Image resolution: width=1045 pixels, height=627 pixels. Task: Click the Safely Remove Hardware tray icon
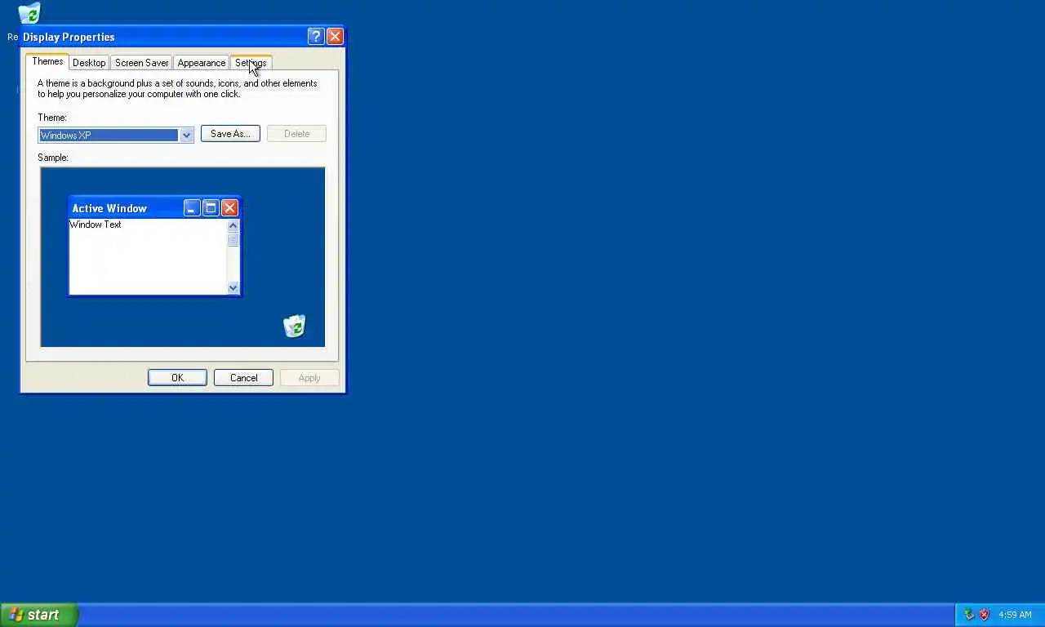[x=969, y=615]
